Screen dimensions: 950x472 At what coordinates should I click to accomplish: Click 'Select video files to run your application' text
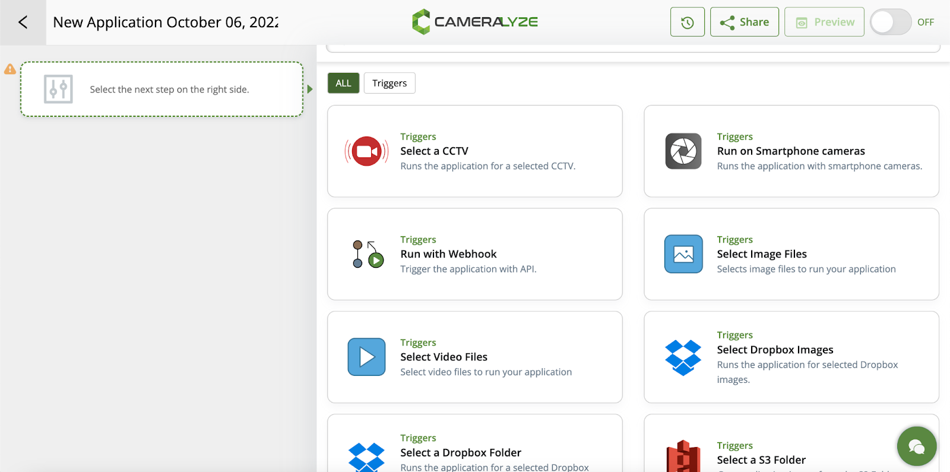(486, 372)
